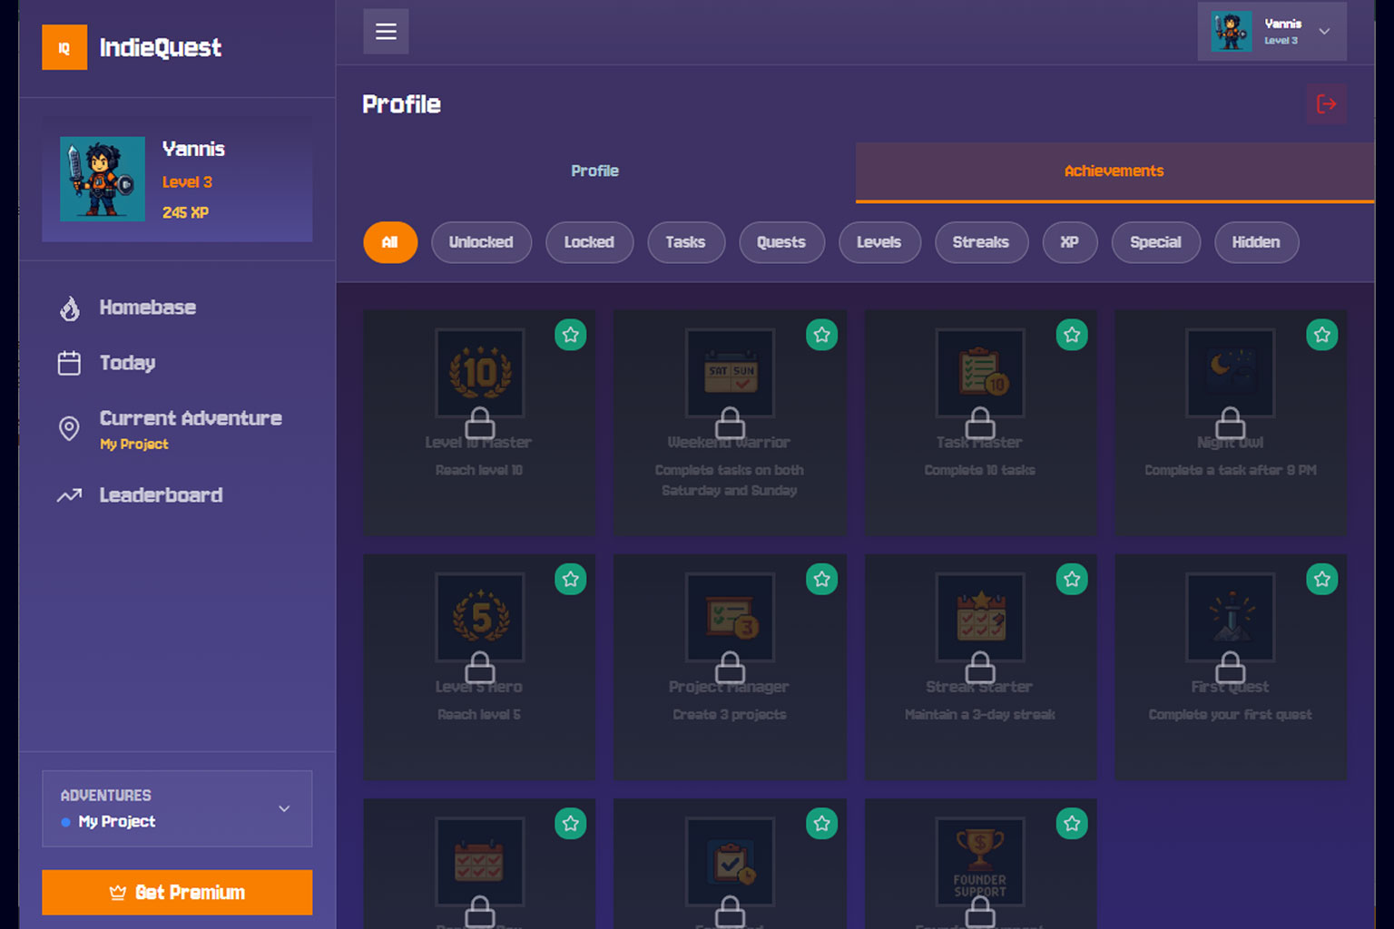
Task: Click lock icon on Level 10 Master card
Action: pyautogui.click(x=479, y=423)
